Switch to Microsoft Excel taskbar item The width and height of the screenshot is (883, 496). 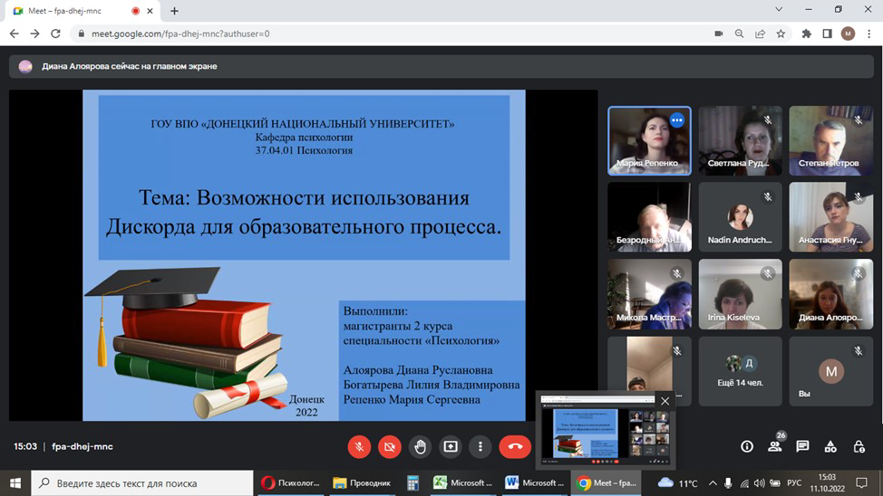pos(463,483)
